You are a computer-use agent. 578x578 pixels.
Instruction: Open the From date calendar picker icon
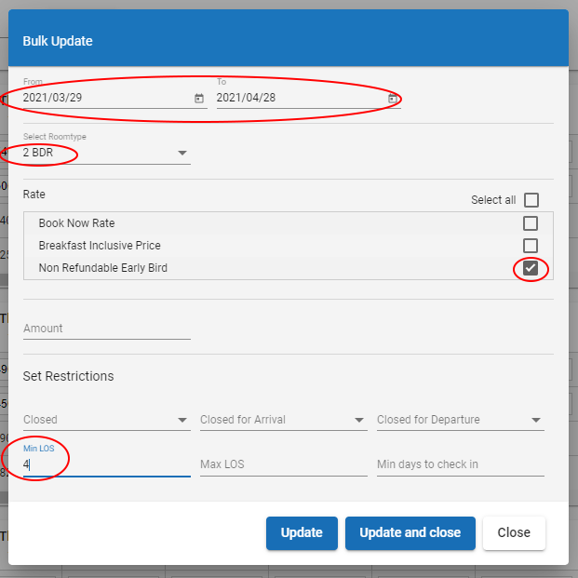pyautogui.click(x=199, y=98)
